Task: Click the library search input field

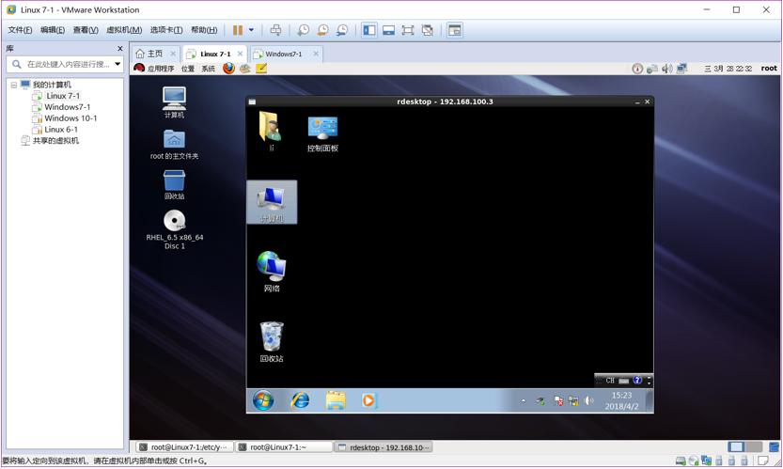Action: (66, 64)
